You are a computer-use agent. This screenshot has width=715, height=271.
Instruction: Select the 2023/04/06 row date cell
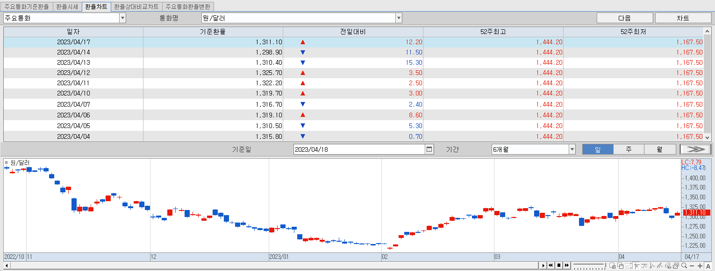coord(73,115)
